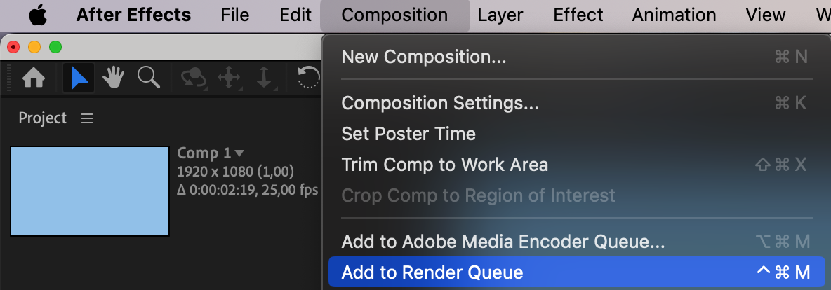Open the Layer menu
This screenshot has height=290, width=831.
500,15
